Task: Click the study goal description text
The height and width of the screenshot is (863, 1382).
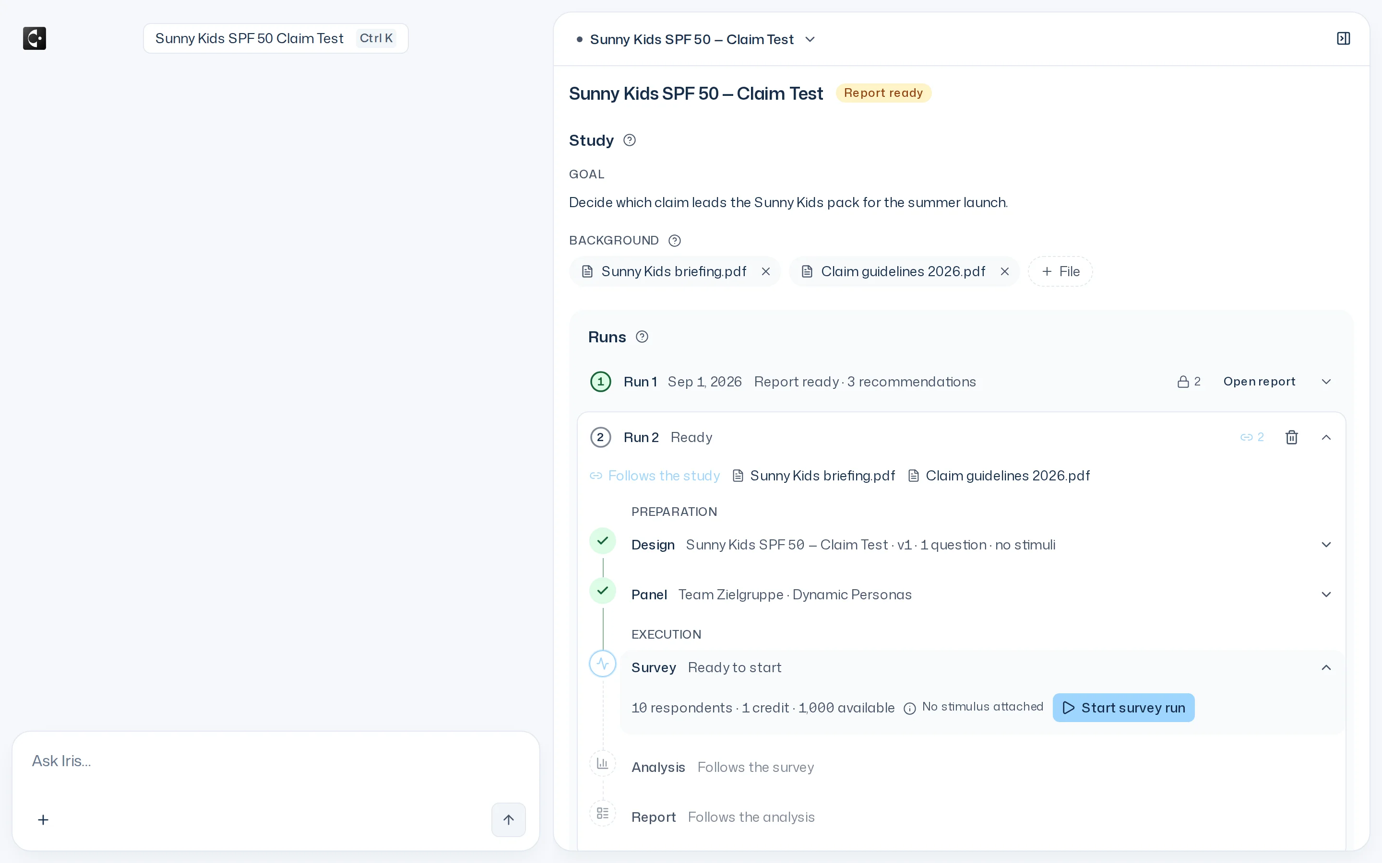Action: tap(788, 203)
